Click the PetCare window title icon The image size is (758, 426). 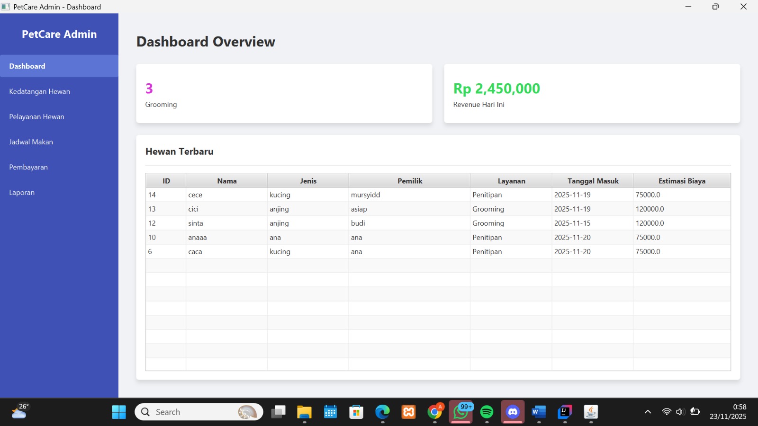pyautogui.click(x=5, y=7)
